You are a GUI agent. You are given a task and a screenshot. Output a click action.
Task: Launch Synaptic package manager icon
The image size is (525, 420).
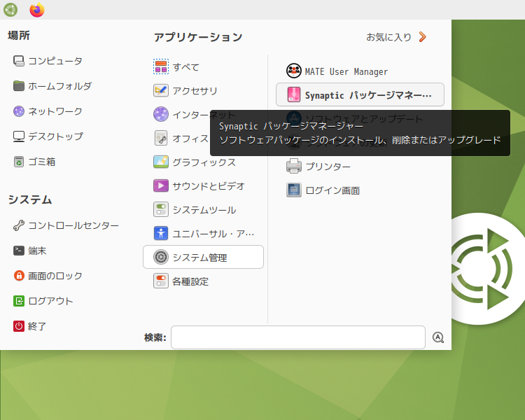(x=294, y=94)
